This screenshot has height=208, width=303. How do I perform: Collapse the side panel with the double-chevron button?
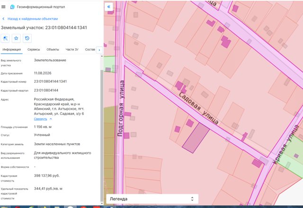108,7
